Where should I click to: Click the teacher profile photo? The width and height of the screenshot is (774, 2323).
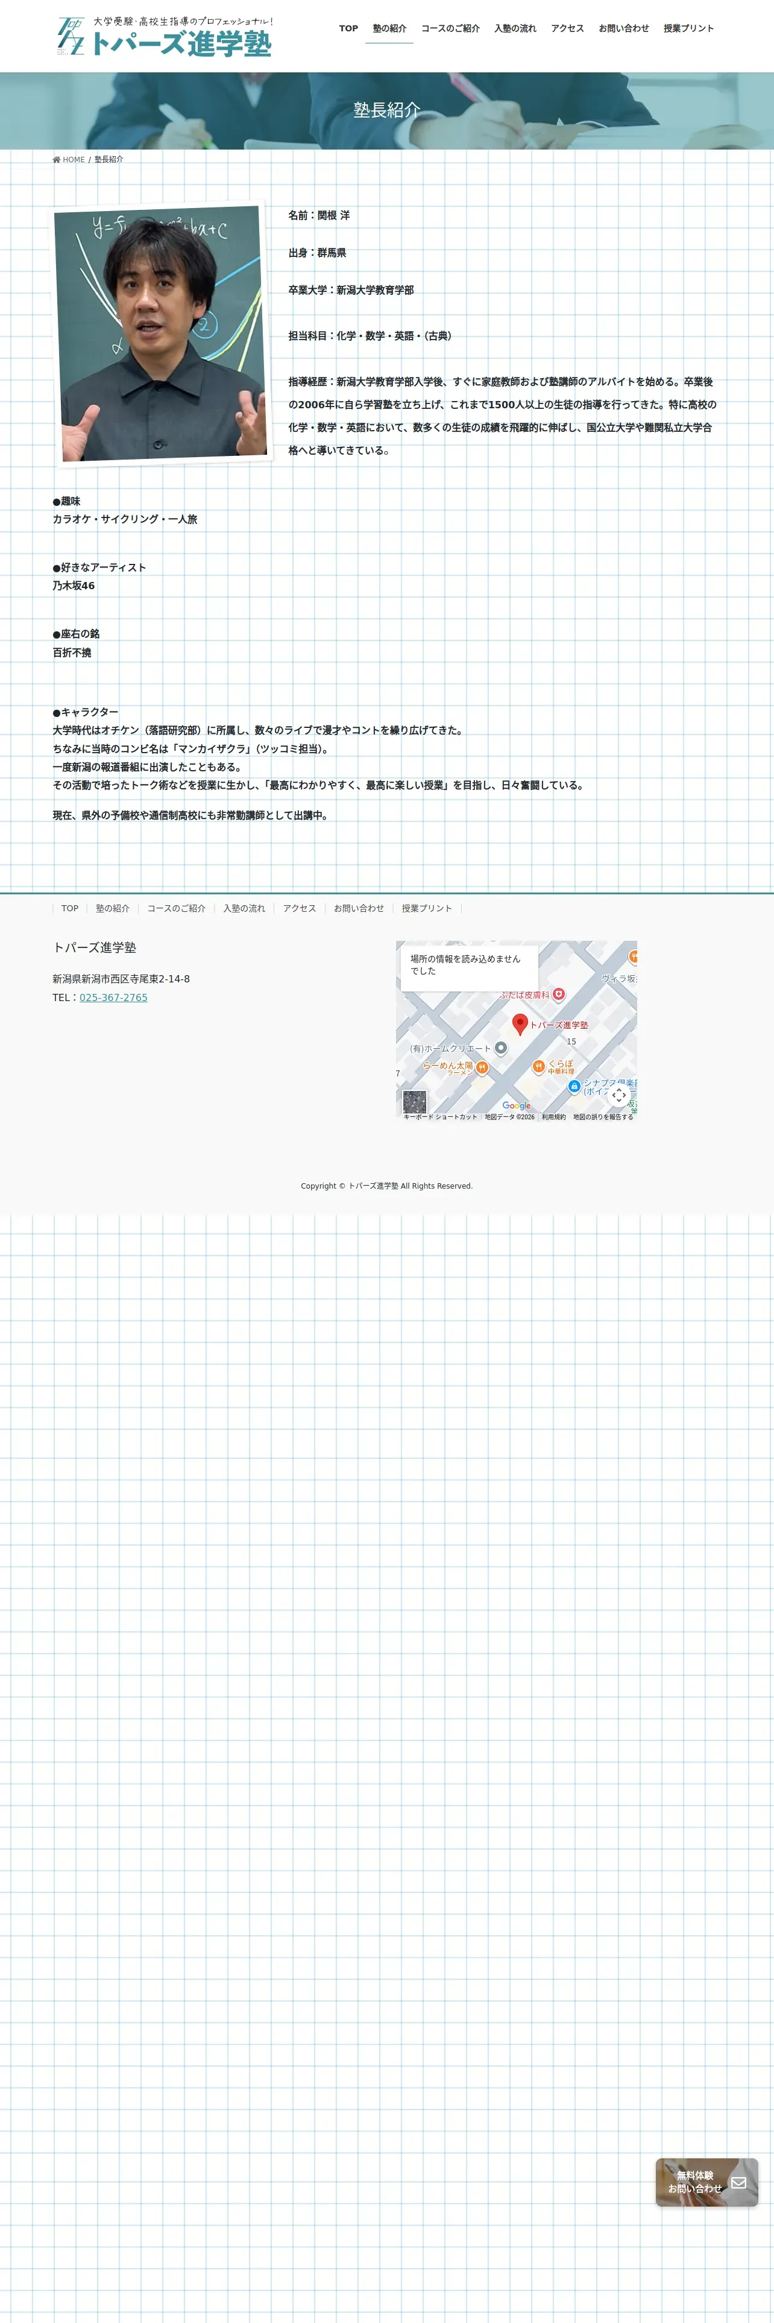coord(162,333)
